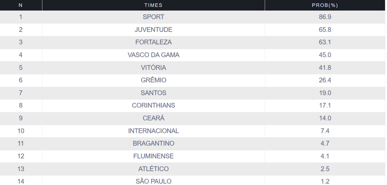Click the N column header
The image size is (387, 185).
[21, 5]
